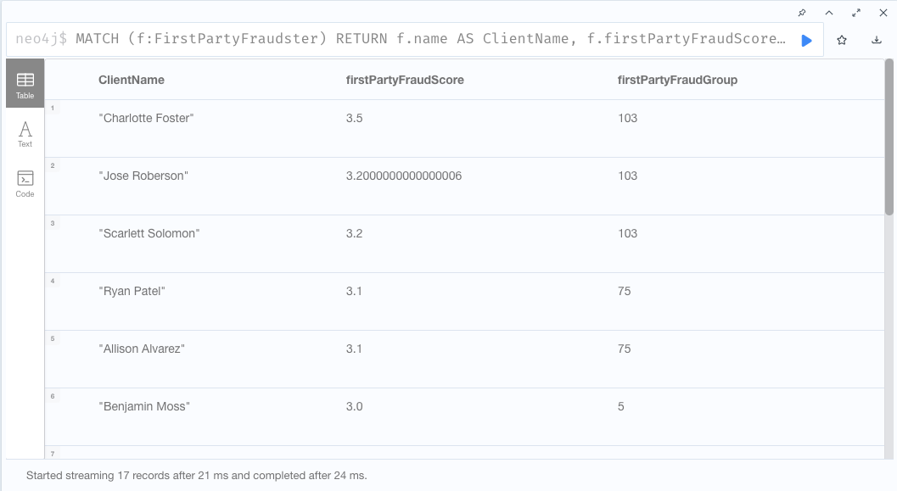897x491 pixels.
Task: Switch to Text view
Action: (25, 134)
